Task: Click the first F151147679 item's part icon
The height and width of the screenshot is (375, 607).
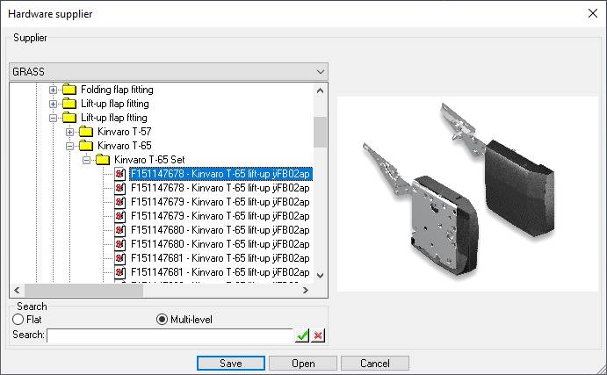Action: click(120, 202)
